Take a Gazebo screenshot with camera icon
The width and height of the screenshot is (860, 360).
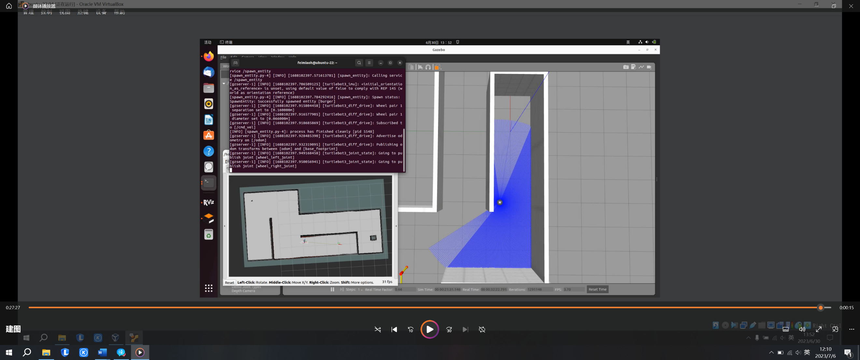coord(626,67)
